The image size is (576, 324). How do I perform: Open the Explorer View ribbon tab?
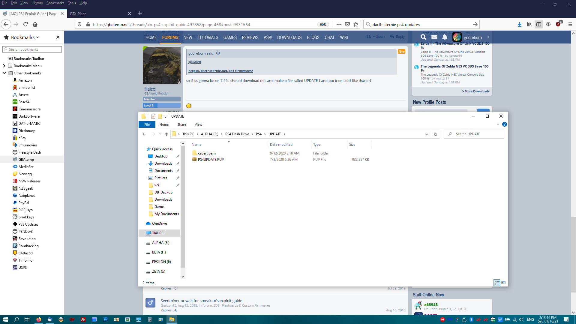(x=198, y=124)
